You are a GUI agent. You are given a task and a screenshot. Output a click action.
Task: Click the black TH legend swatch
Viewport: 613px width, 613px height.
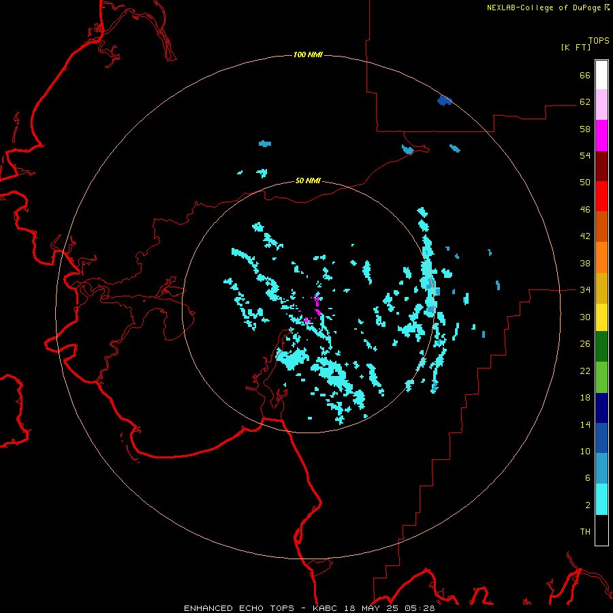click(x=601, y=530)
